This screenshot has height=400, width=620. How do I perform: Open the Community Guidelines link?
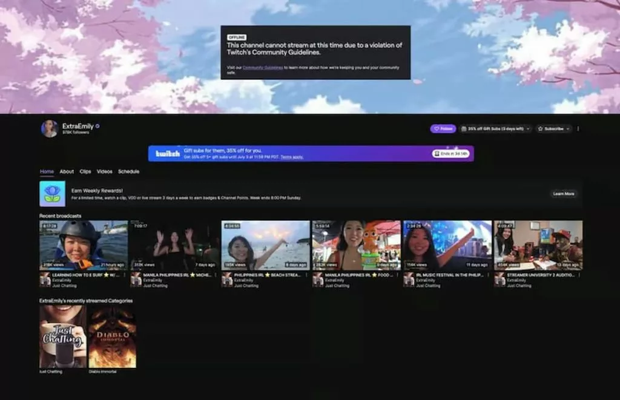(263, 68)
